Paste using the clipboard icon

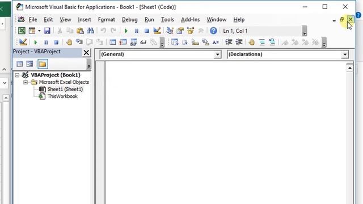point(80,31)
